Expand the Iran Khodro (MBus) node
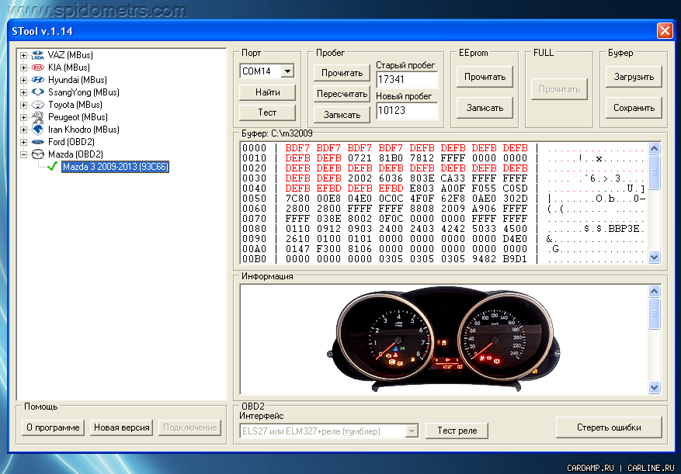 tap(24, 130)
